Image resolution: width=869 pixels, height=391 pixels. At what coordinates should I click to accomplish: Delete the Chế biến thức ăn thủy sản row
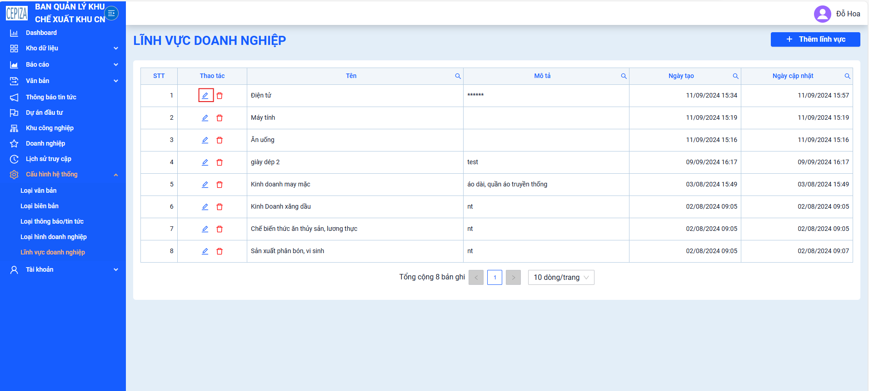[x=220, y=229]
